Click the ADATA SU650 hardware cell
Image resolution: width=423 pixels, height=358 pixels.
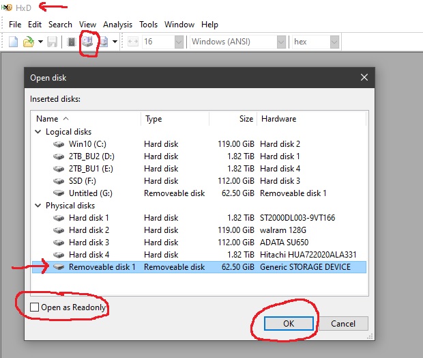pos(284,243)
